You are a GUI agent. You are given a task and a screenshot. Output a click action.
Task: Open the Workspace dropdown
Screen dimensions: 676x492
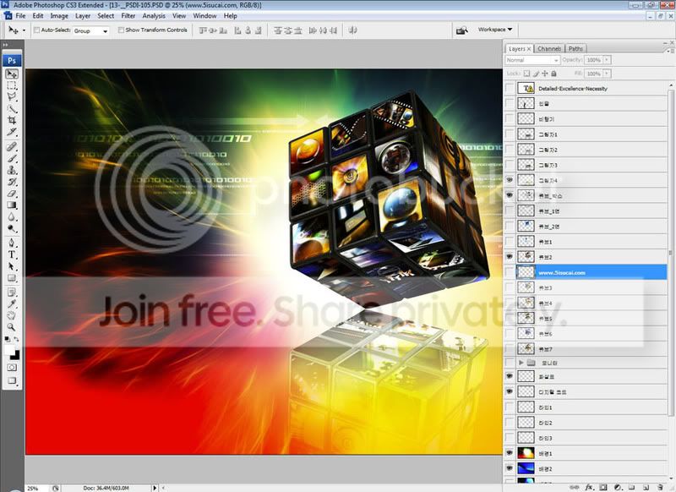click(x=495, y=30)
